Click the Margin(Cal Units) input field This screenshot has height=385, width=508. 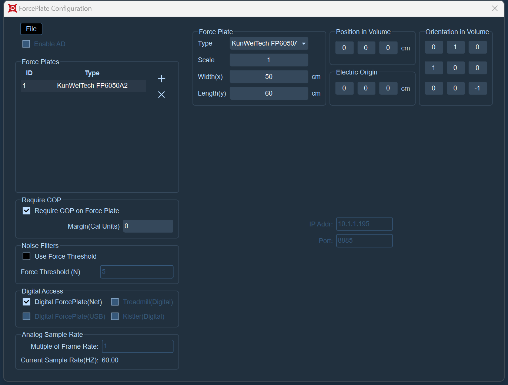pyautogui.click(x=148, y=226)
